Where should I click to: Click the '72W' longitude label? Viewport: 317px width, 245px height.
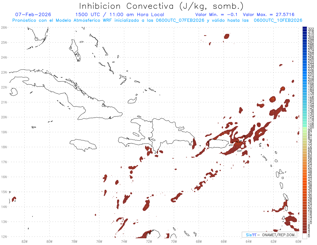149,241
